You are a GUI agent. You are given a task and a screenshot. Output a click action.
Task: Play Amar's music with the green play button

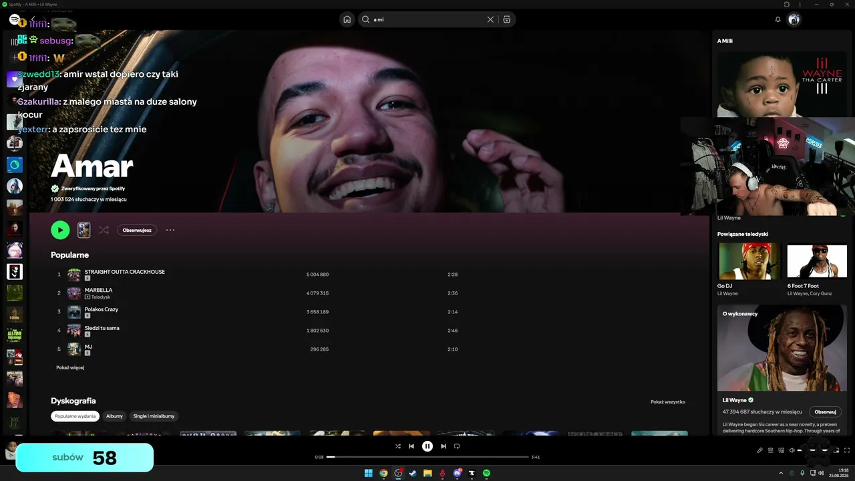pyautogui.click(x=60, y=230)
